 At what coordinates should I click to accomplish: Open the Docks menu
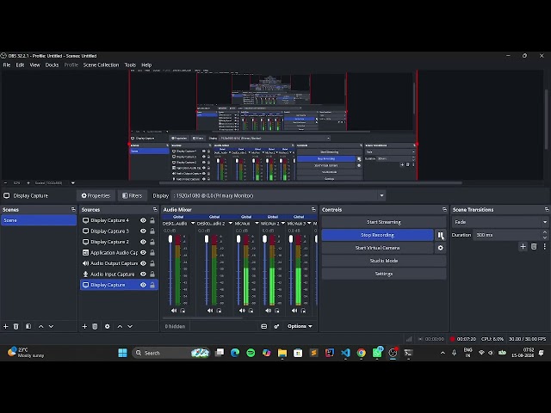click(52, 65)
